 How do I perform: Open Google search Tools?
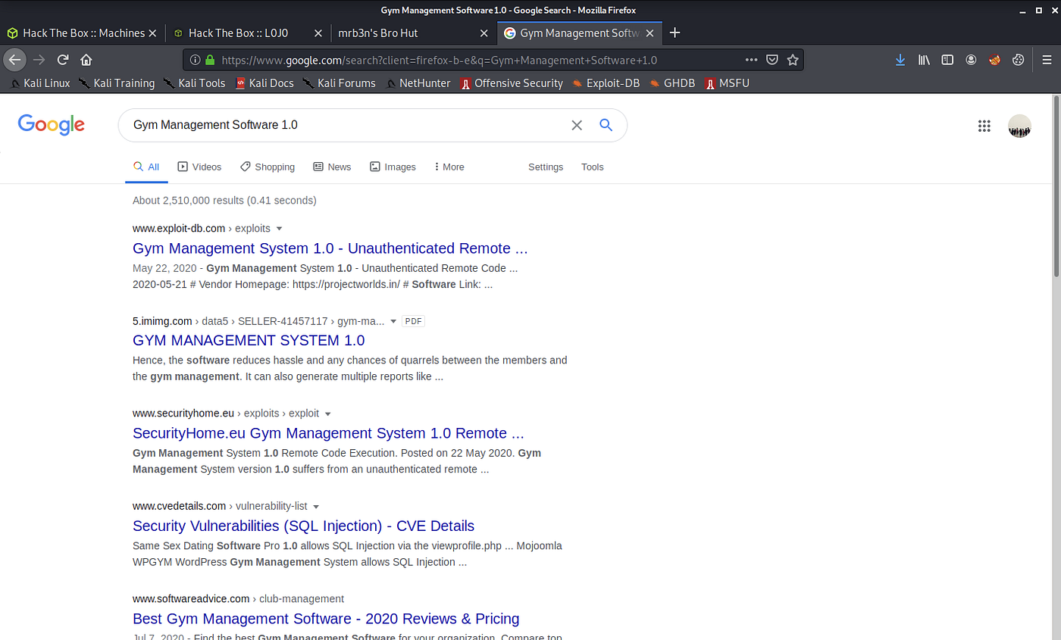tap(593, 167)
